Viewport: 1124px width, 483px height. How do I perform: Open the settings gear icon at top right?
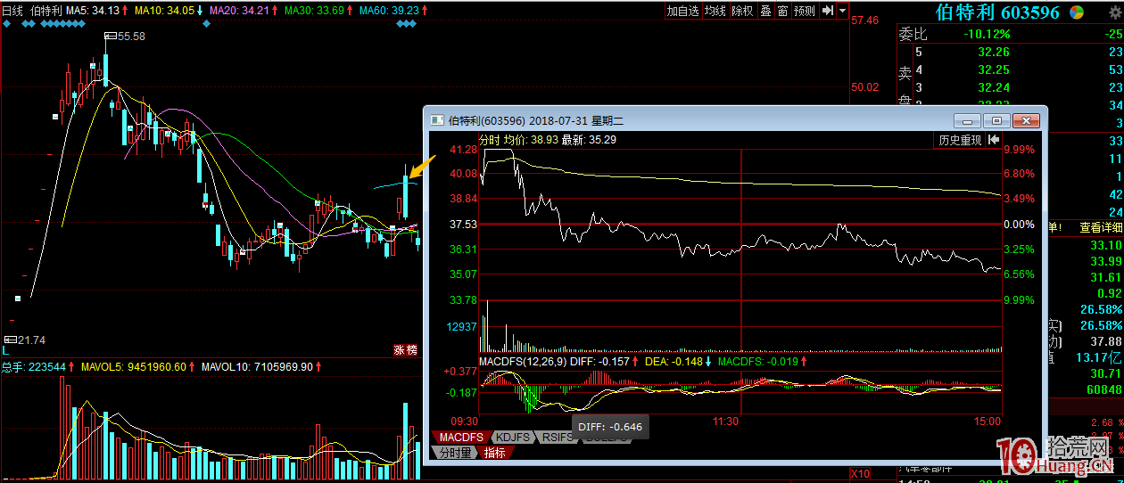click(x=1116, y=11)
